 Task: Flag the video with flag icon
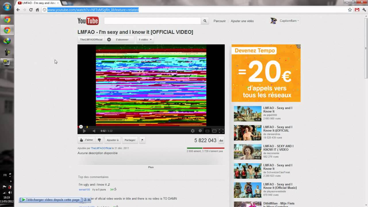[x=142, y=140]
